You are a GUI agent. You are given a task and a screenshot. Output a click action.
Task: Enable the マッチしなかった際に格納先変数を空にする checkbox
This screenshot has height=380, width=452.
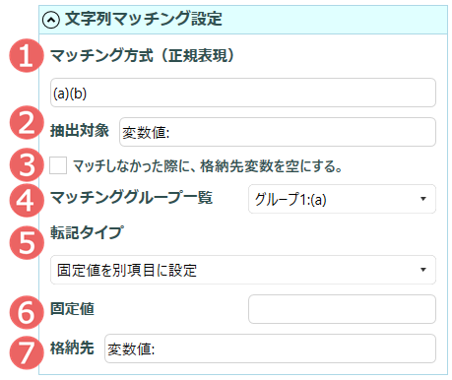tap(58, 165)
